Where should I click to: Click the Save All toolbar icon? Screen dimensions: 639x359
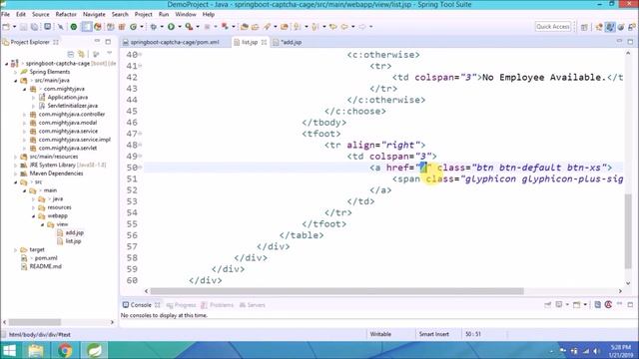(35, 27)
